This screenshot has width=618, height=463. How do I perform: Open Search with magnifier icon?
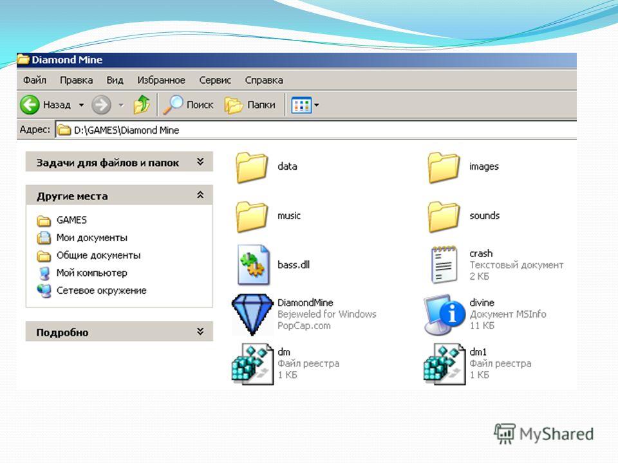pos(173,105)
